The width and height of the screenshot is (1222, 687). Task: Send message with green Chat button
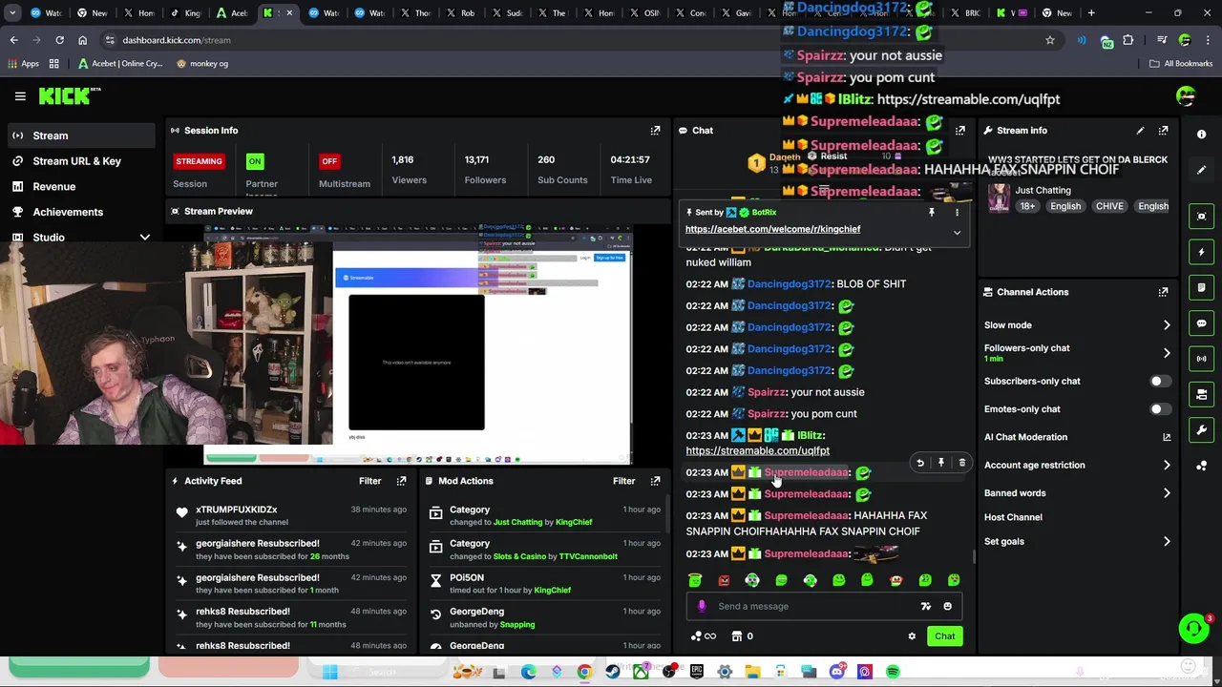click(x=944, y=636)
